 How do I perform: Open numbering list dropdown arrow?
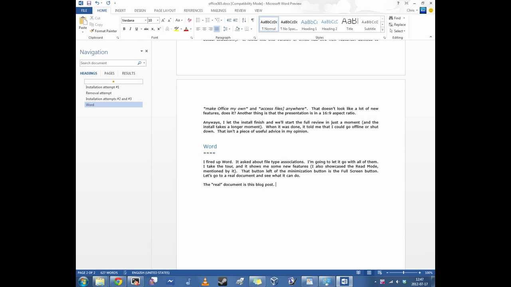213,20
